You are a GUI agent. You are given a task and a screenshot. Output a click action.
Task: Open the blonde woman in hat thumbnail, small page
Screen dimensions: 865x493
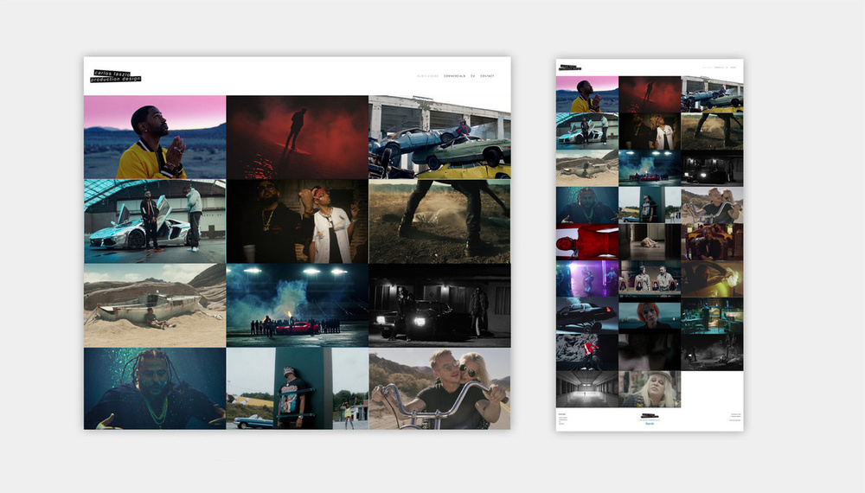pos(650,389)
